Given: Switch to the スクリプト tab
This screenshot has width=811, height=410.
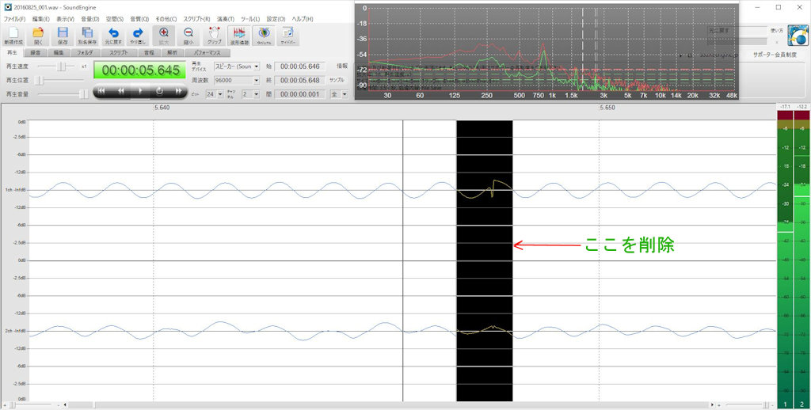Looking at the screenshot, I should 119,53.
